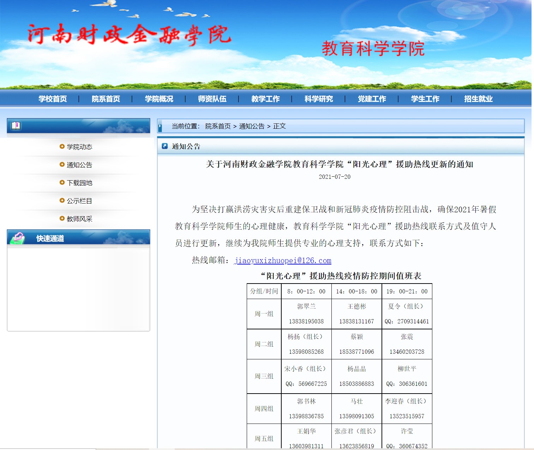Click the blue arrow icon beside 通知公告 heading
The width and height of the screenshot is (534, 450).
(165, 146)
